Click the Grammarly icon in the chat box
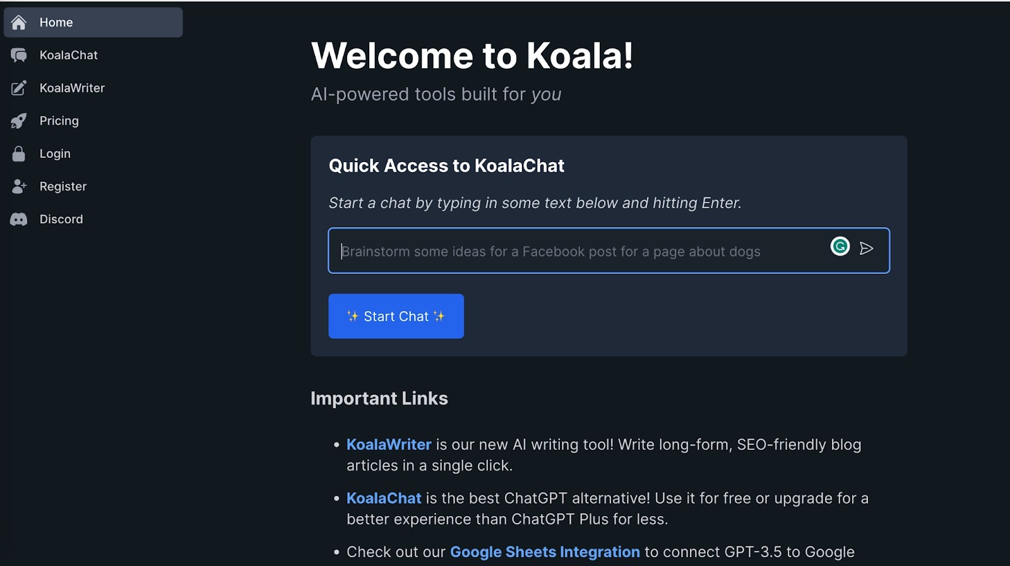Viewport: 1010px width, 566px height. (840, 247)
